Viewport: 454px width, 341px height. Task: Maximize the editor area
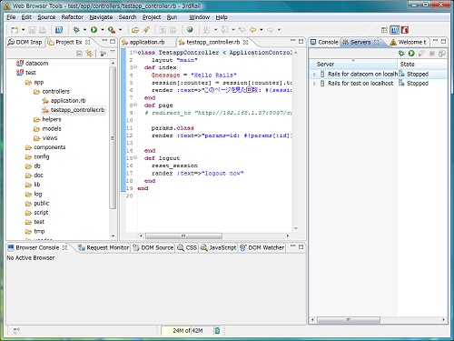click(301, 41)
